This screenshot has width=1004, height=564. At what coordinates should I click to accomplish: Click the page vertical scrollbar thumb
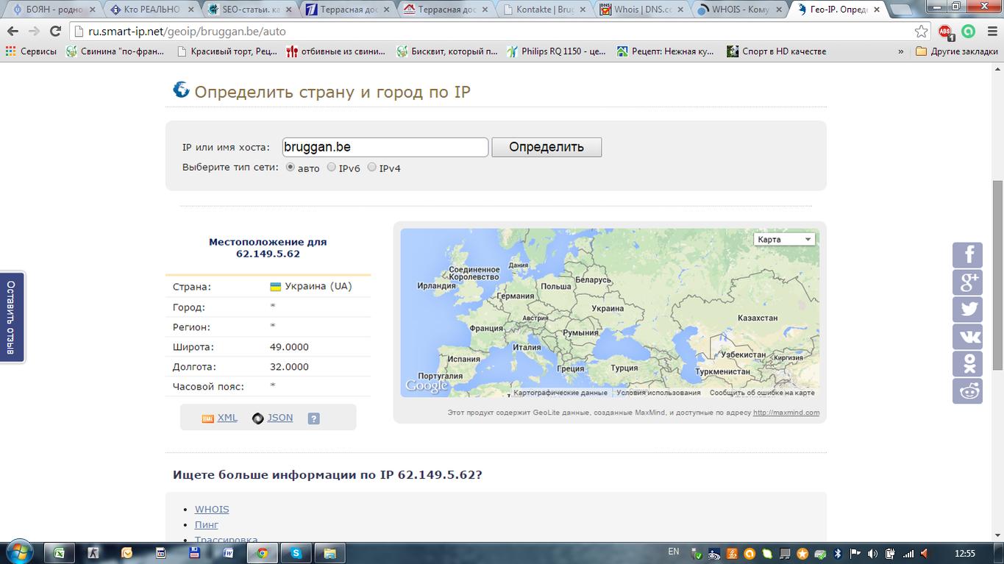[x=997, y=274]
